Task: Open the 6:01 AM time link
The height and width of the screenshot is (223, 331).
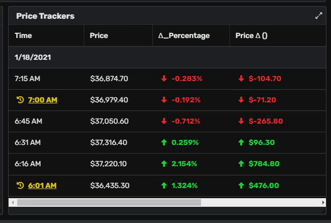Action: (42, 185)
